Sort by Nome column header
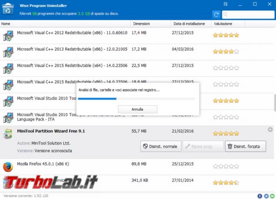This screenshot has height=199, width=276. pyautogui.click(x=65, y=24)
